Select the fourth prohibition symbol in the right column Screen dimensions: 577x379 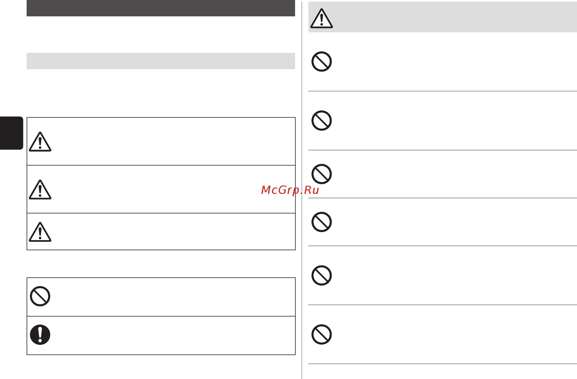pos(321,222)
